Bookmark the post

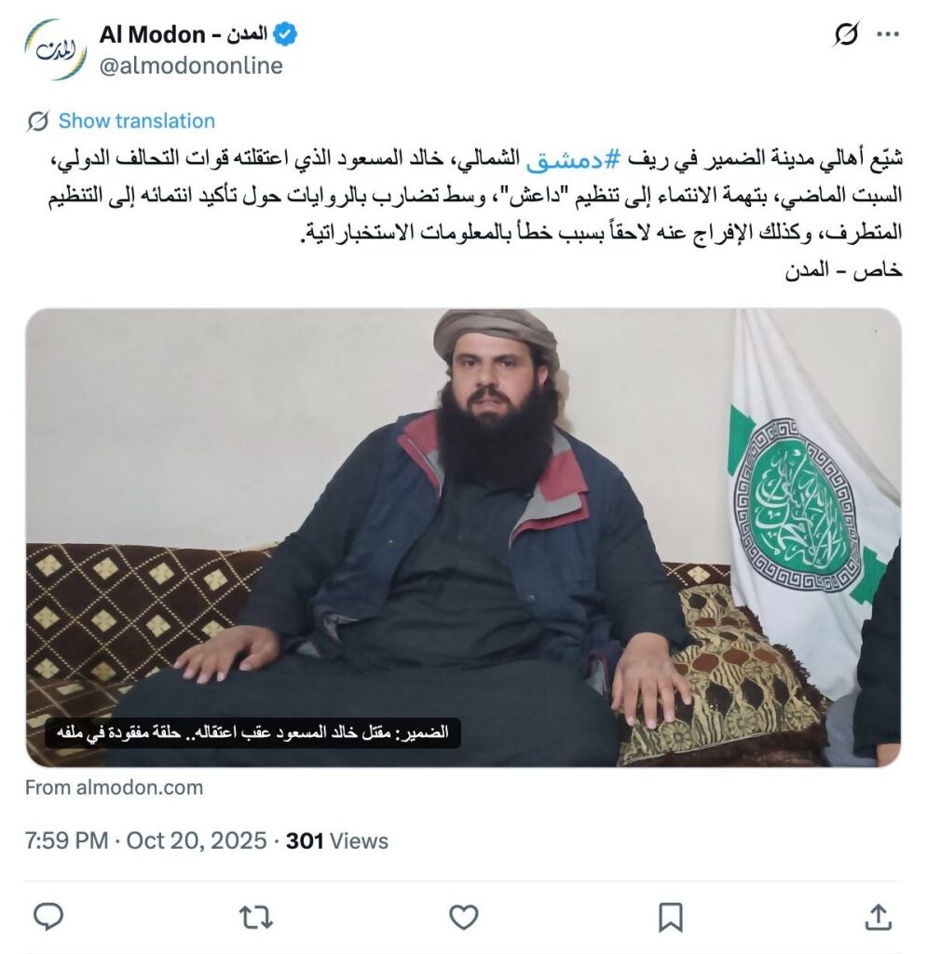[x=670, y=917]
